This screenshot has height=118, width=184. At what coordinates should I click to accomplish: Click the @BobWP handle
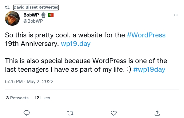click(x=33, y=21)
